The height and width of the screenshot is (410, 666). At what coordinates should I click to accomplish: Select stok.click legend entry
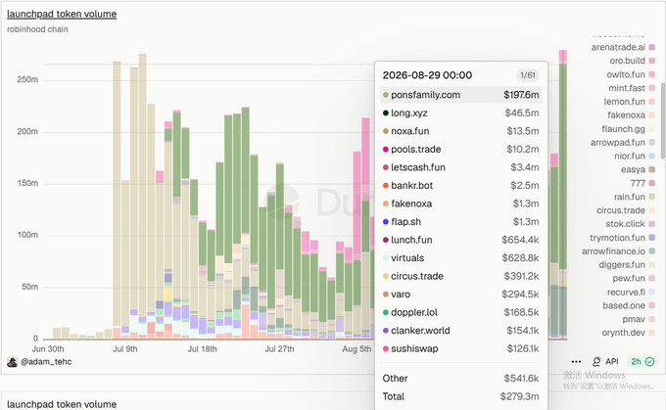coord(630,224)
